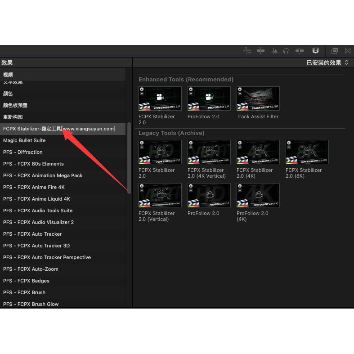
Task: Select PFS - FCPX Auto-Zoom category
Action: pyautogui.click(x=63, y=269)
